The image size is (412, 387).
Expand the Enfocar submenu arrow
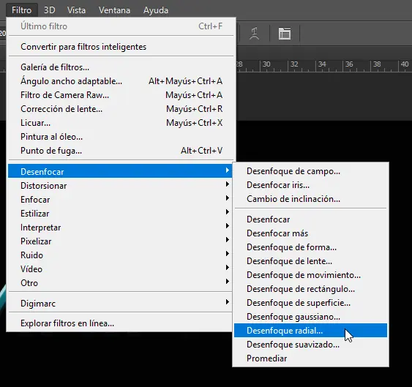tap(228, 198)
